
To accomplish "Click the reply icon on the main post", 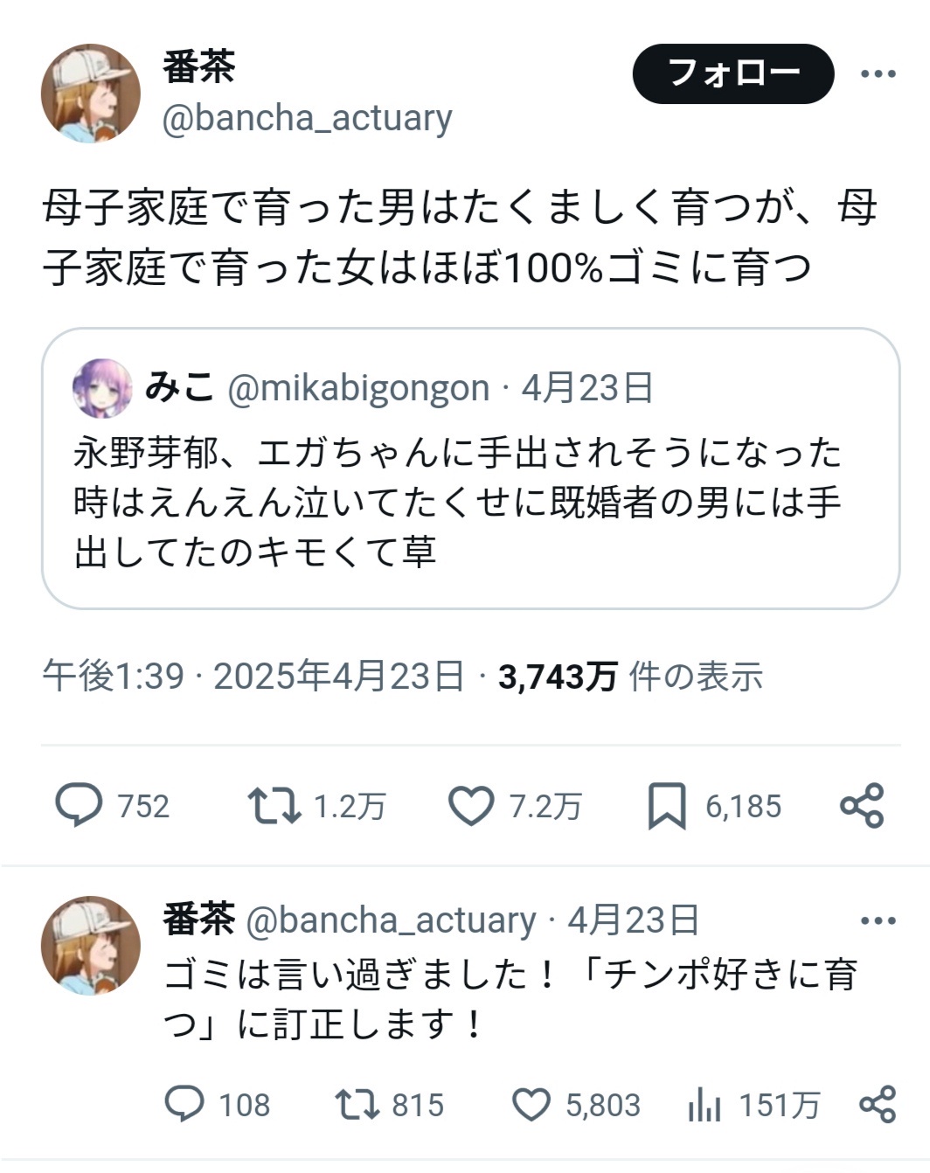I will [79, 805].
